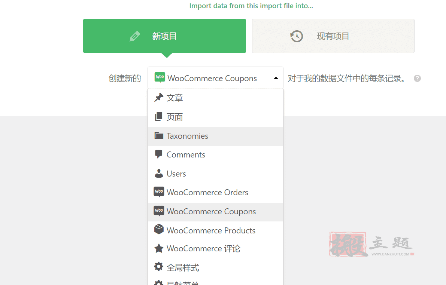Screen dimensions: 446x285
Task: Click the speech bubble icon beside Comments
Action: 158,154
